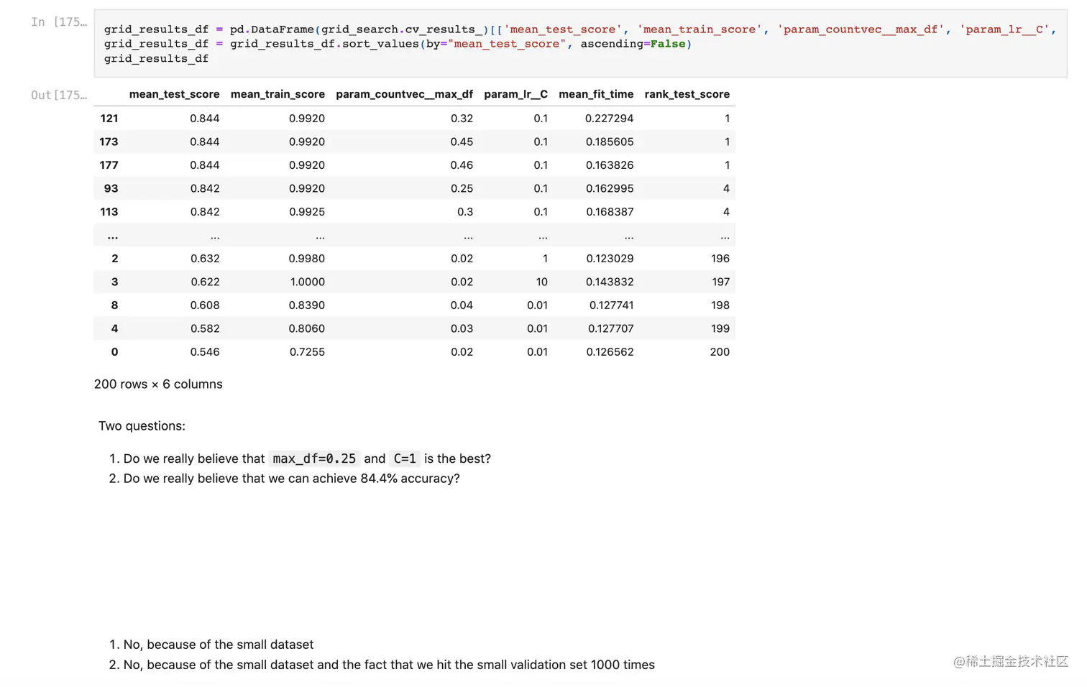Click rank value 200
This screenshot has width=1087, height=687.
click(x=720, y=352)
